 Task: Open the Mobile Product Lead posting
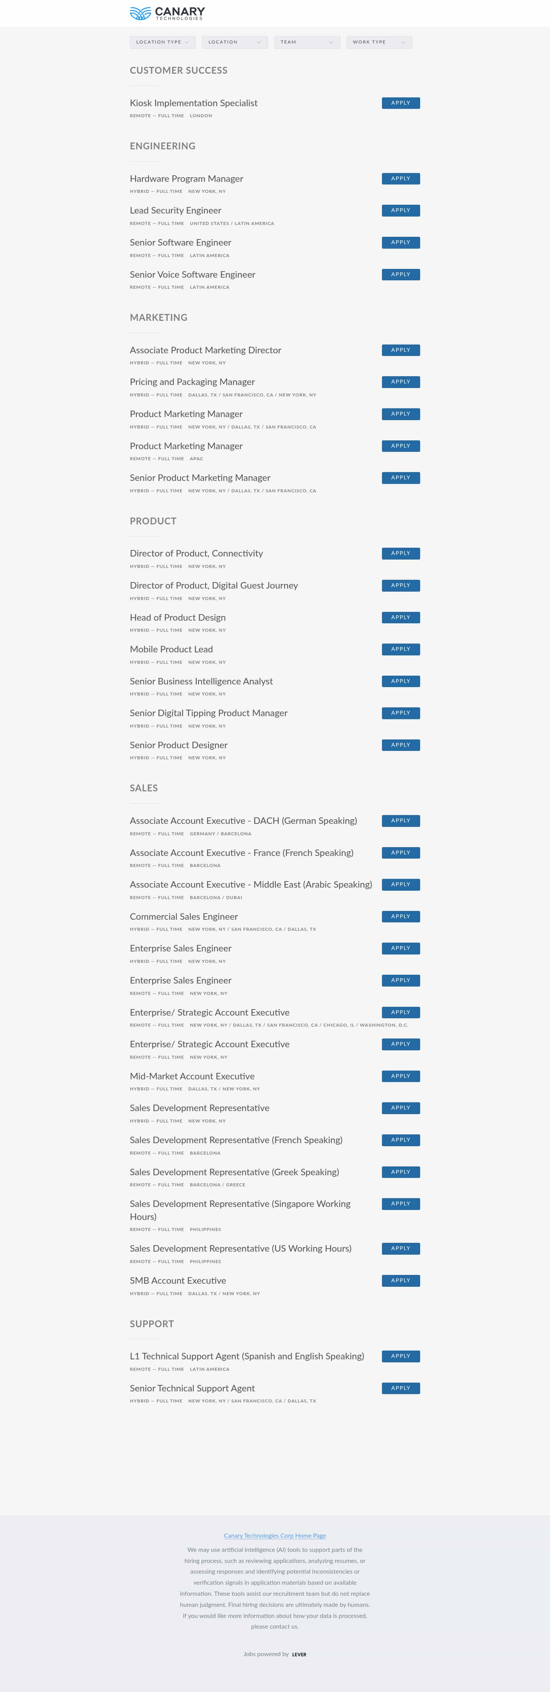(x=171, y=650)
